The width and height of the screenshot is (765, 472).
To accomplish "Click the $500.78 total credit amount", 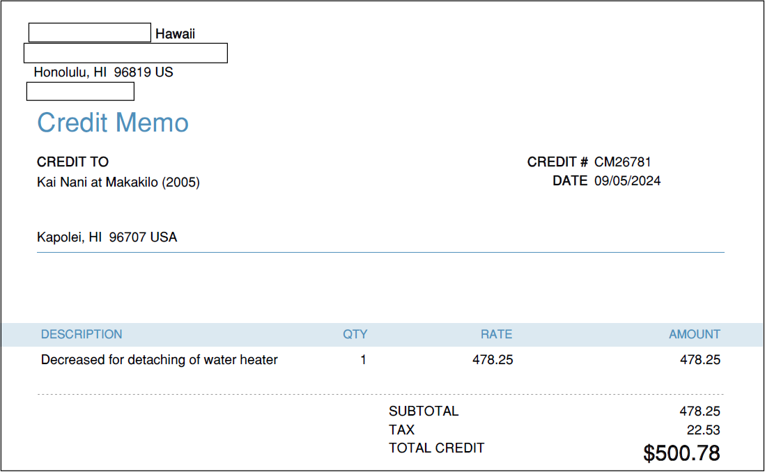I will (x=681, y=453).
